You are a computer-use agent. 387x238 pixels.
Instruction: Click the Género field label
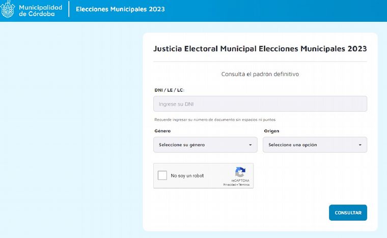coord(162,131)
